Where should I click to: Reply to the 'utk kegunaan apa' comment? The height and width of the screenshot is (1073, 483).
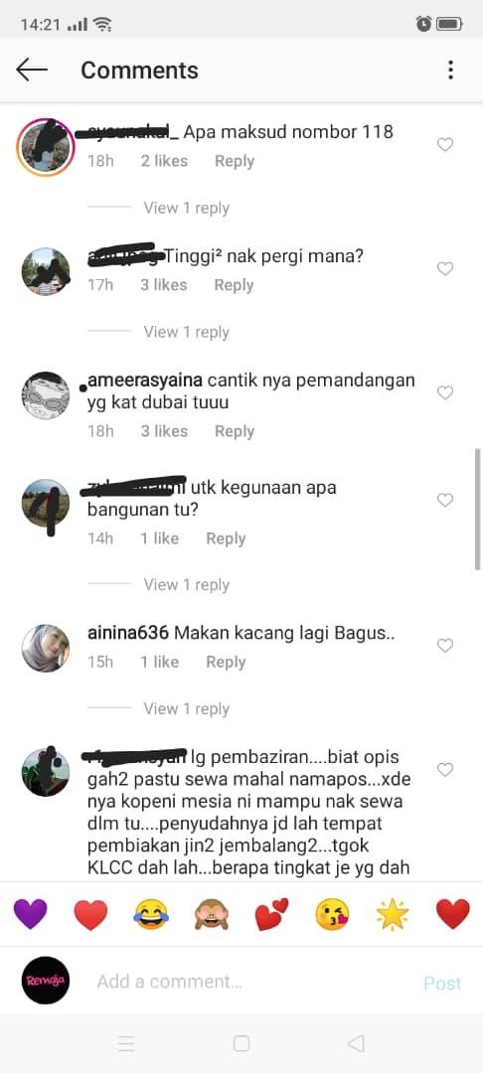[x=226, y=538]
